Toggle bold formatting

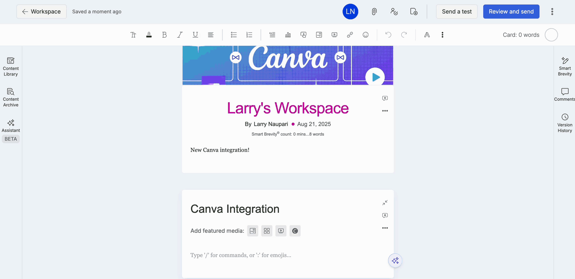[x=164, y=35]
